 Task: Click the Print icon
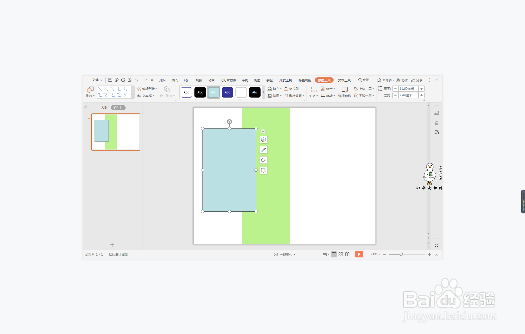(x=123, y=80)
